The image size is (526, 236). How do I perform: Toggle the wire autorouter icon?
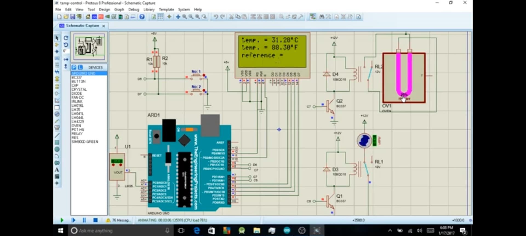(x=313, y=17)
